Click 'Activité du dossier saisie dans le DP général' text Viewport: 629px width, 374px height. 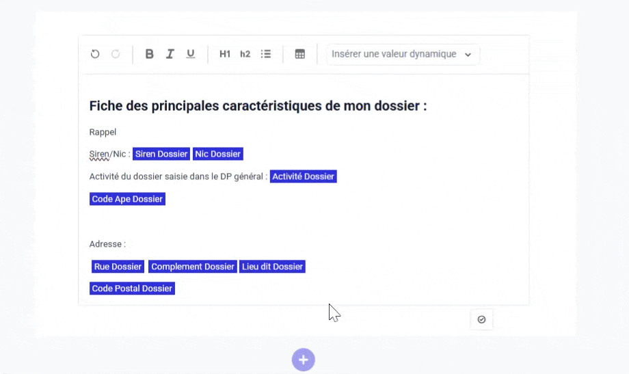click(176, 176)
